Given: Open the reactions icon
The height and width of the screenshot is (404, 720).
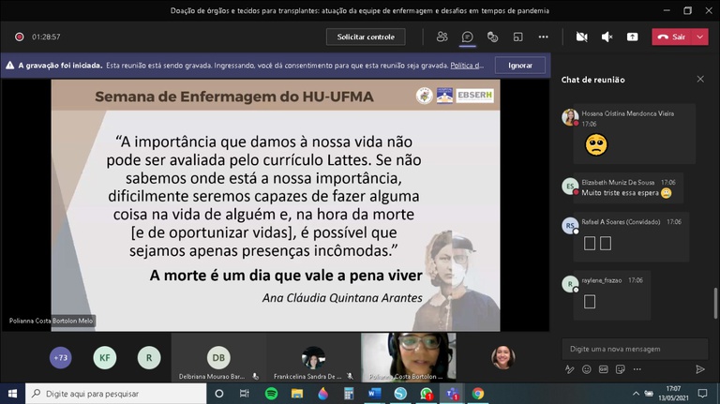Looking at the screenshot, I should 492,37.
